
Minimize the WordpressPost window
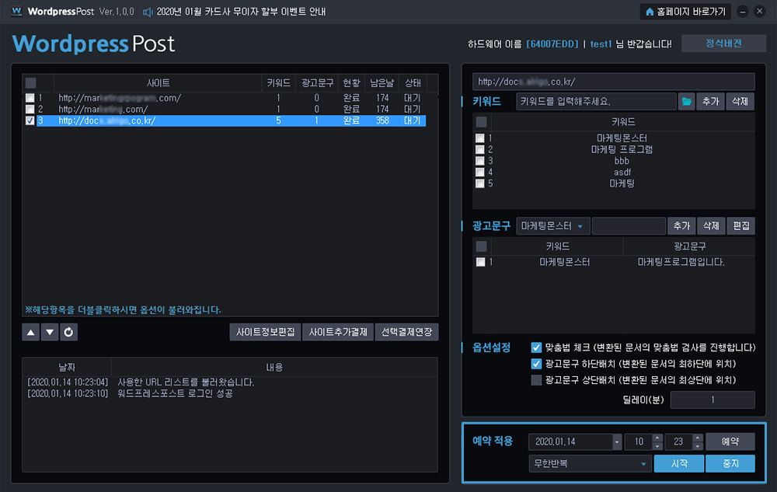pos(742,12)
